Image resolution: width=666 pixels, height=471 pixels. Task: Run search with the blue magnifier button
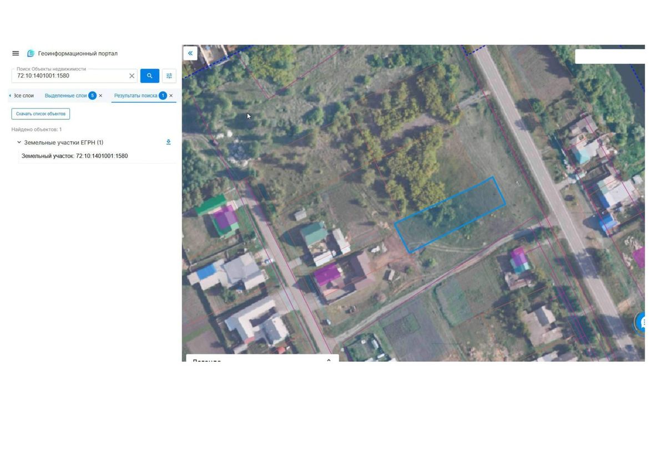pyautogui.click(x=150, y=76)
